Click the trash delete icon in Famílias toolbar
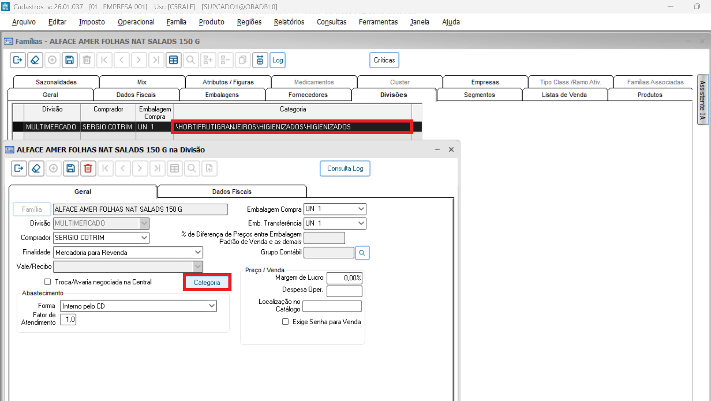 [x=87, y=60]
